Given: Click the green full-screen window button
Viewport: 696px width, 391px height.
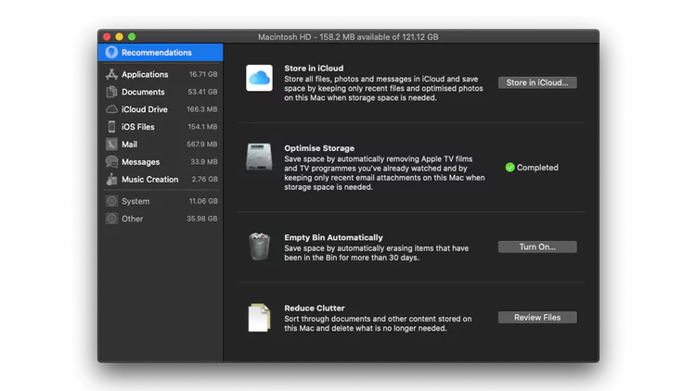Looking at the screenshot, I should pyautogui.click(x=133, y=36).
